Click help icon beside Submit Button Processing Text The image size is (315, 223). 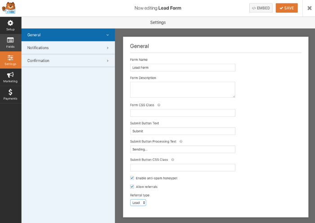[x=181, y=141]
